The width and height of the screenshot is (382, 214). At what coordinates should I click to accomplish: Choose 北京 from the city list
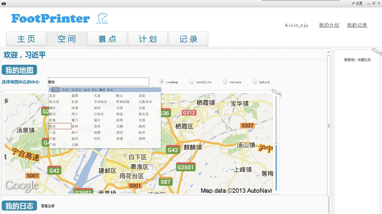pyautogui.click(x=53, y=96)
